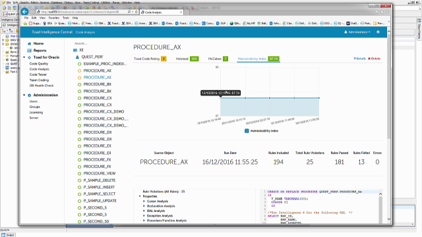The image size is (422, 237).
Task: Close the Code Analysis browser tab
Action: pyautogui.click(x=181, y=12)
